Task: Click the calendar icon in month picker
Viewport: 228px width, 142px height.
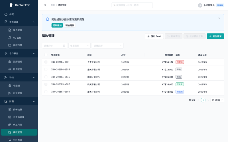Action: pyautogui.click(x=64, y=46)
